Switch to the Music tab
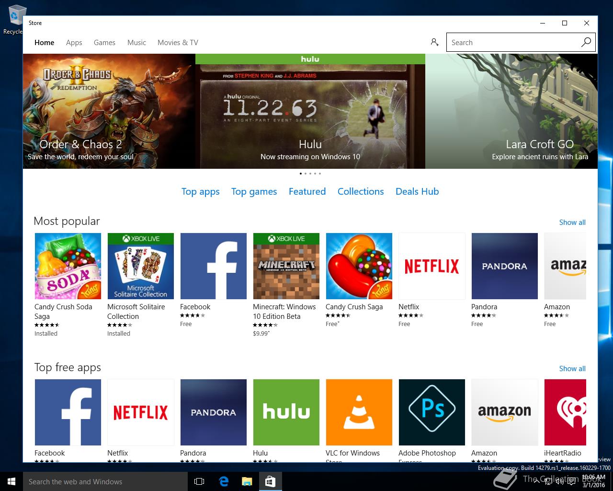Screen dimensions: 613x491 point(136,43)
